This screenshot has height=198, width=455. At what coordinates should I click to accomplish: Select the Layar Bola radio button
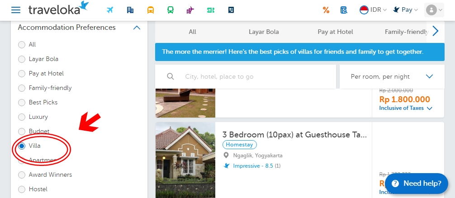[22, 59]
